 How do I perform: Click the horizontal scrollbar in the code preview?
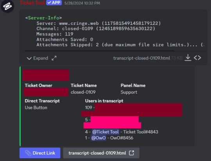pyautogui.click(x=100, y=51)
